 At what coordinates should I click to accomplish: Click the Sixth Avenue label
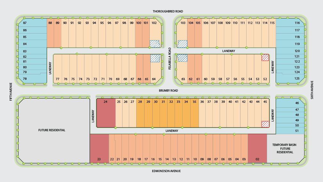[312, 90]
